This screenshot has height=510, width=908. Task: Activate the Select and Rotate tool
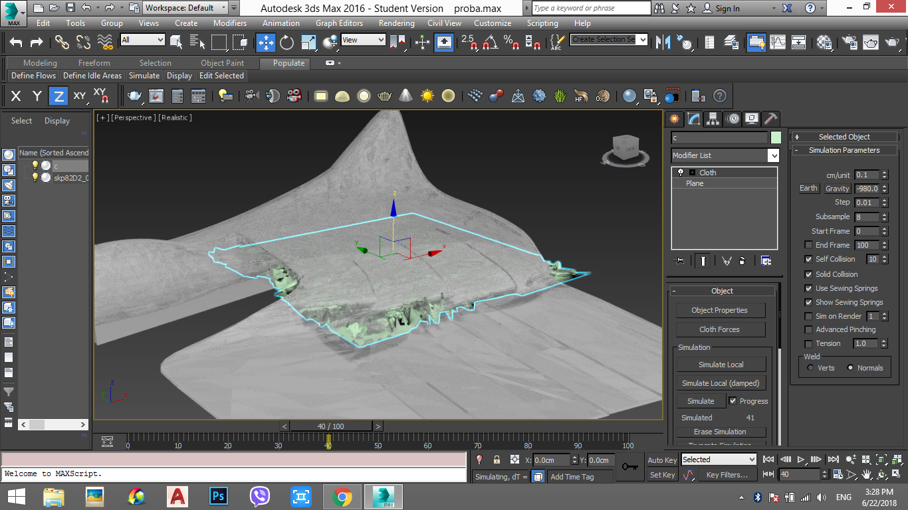point(286,42)
